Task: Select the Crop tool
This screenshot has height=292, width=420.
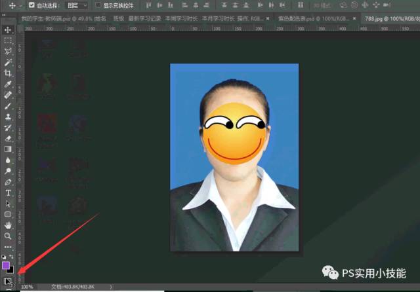Action: pos(7,73)
